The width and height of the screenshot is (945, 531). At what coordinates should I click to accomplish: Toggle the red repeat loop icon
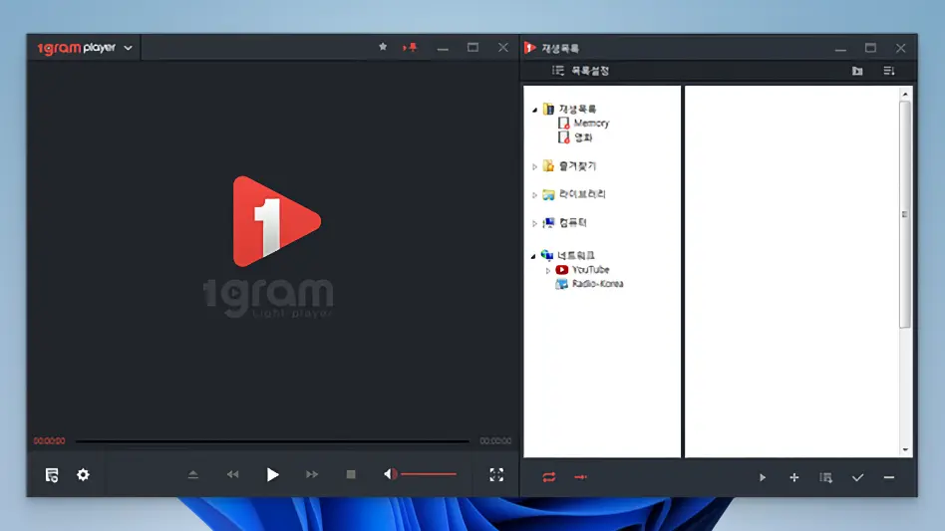click(x=548, y=477)
